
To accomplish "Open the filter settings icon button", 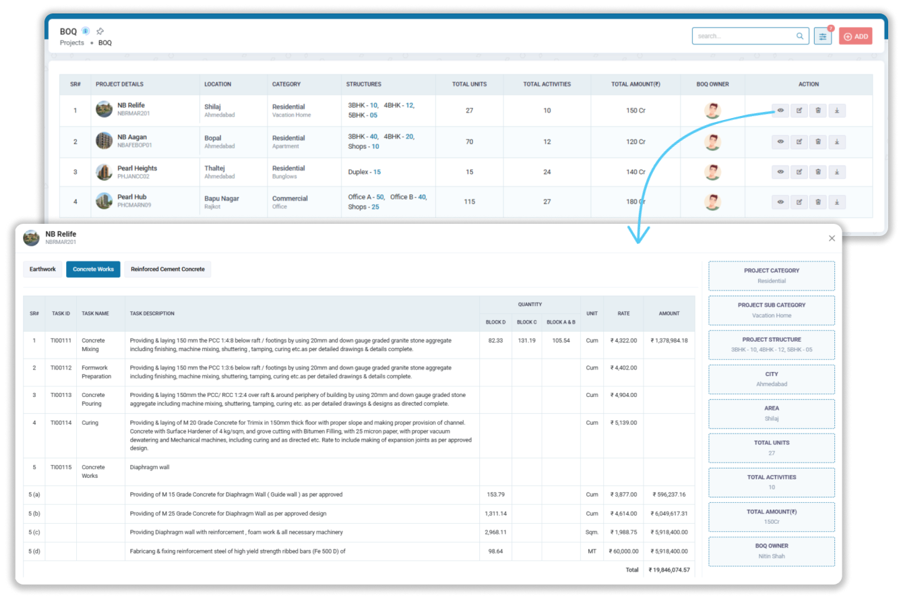I will click(x=822, y=36).
